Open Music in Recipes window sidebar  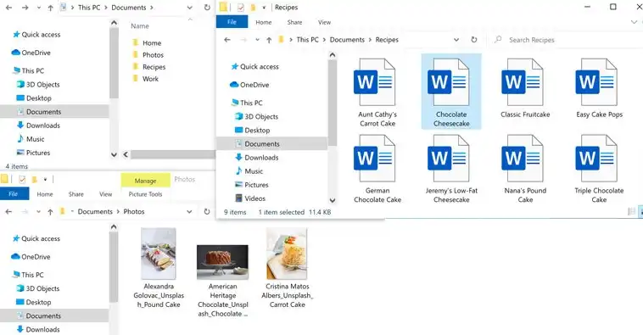pos(249,171)
